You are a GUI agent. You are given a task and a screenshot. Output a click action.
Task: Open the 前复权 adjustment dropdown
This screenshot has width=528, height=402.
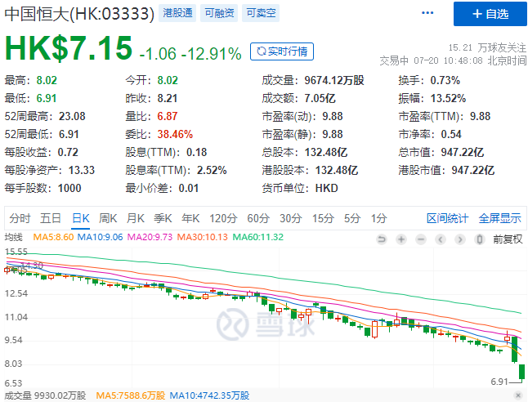point(508,239)
